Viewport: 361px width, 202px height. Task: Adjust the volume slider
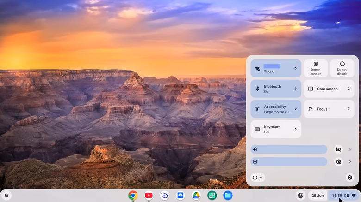[289, 149]
